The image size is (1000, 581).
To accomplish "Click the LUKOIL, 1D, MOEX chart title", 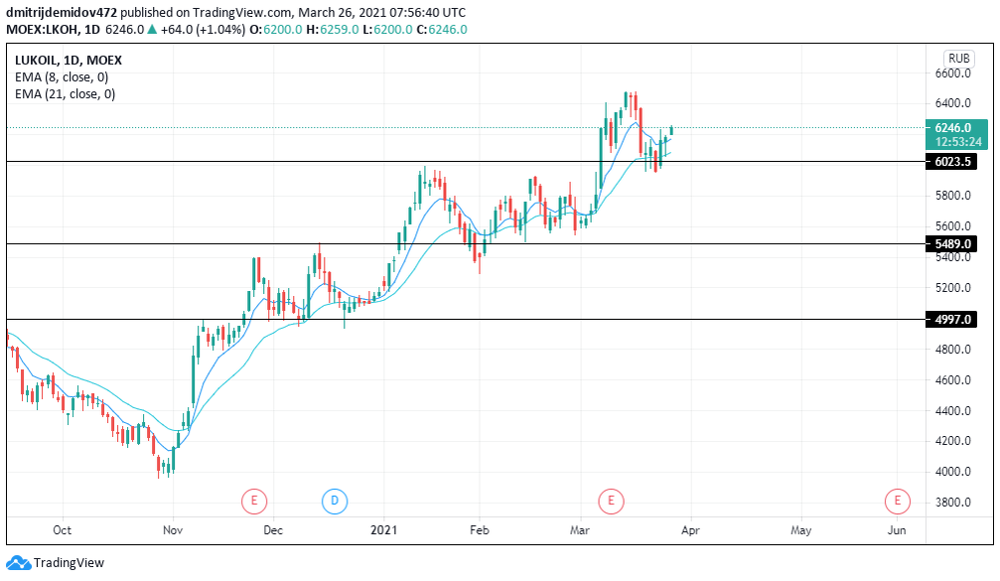I will click(x=69, y=60).
